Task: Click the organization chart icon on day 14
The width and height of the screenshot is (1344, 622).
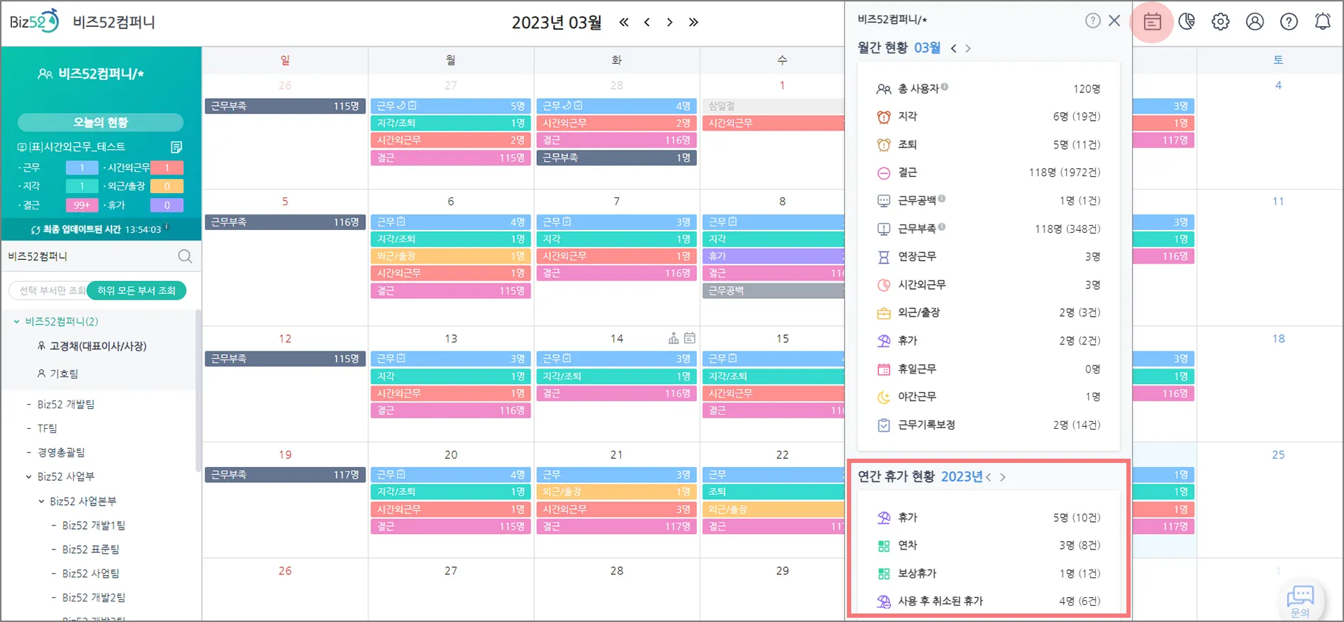Action: [673, 339]
